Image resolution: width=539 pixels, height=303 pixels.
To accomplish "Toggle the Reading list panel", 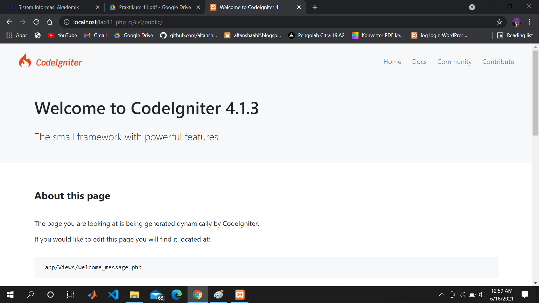I will tap(515, 35).
